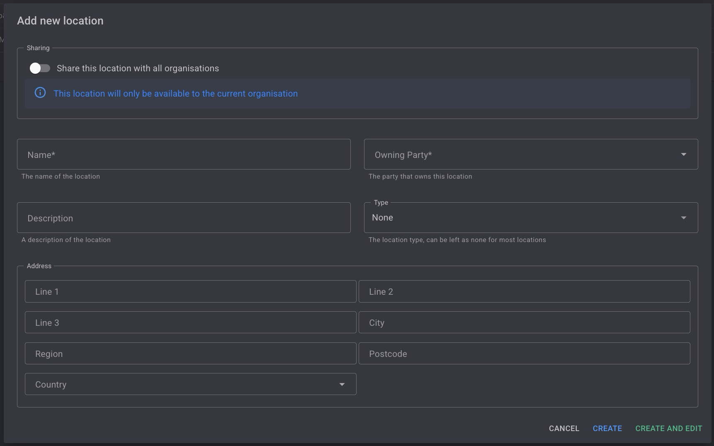
Task: Click the 'Address' group label
Action: (39, 266)
